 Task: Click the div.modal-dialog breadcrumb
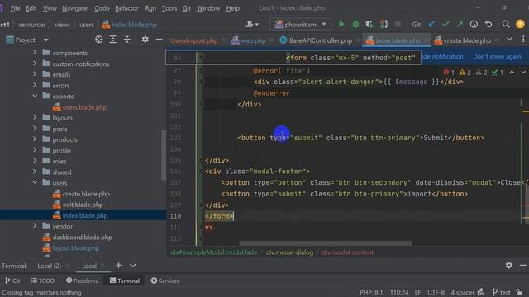pos(289,252)
